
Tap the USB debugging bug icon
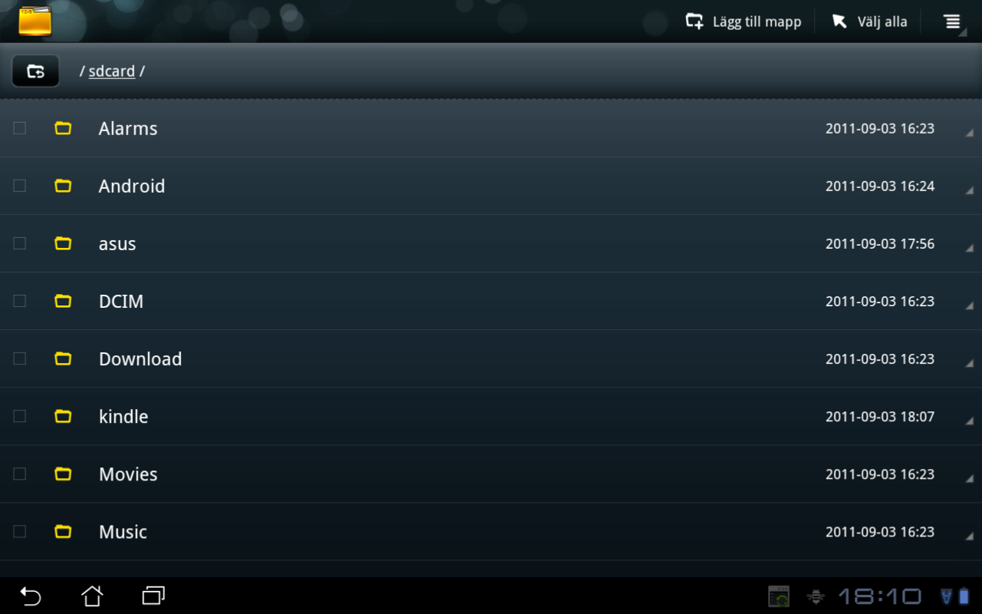coord(816,596)
